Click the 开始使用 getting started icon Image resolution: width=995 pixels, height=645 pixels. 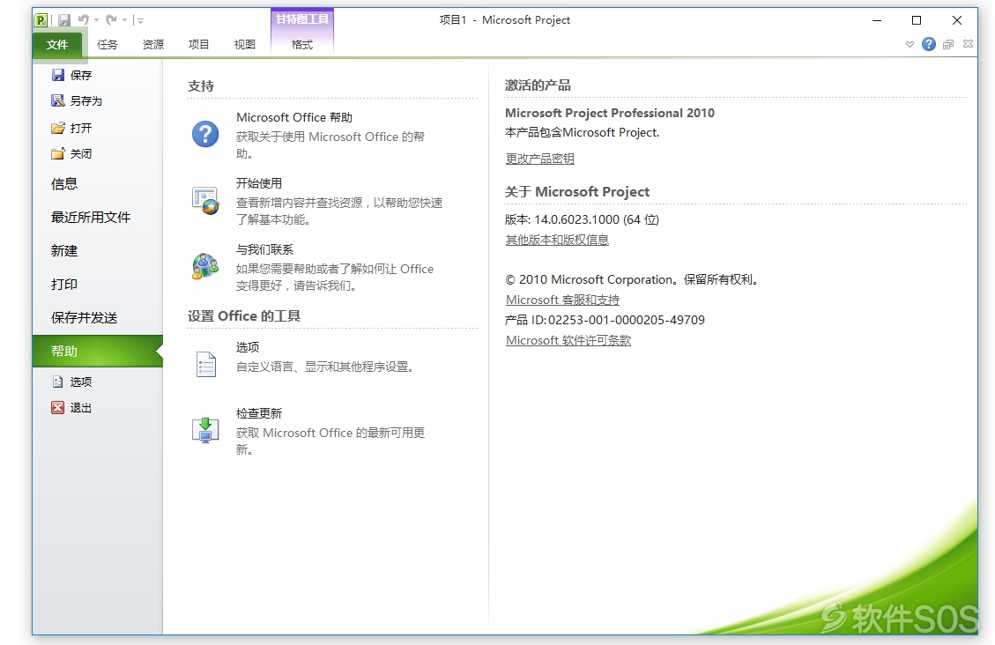205,200
